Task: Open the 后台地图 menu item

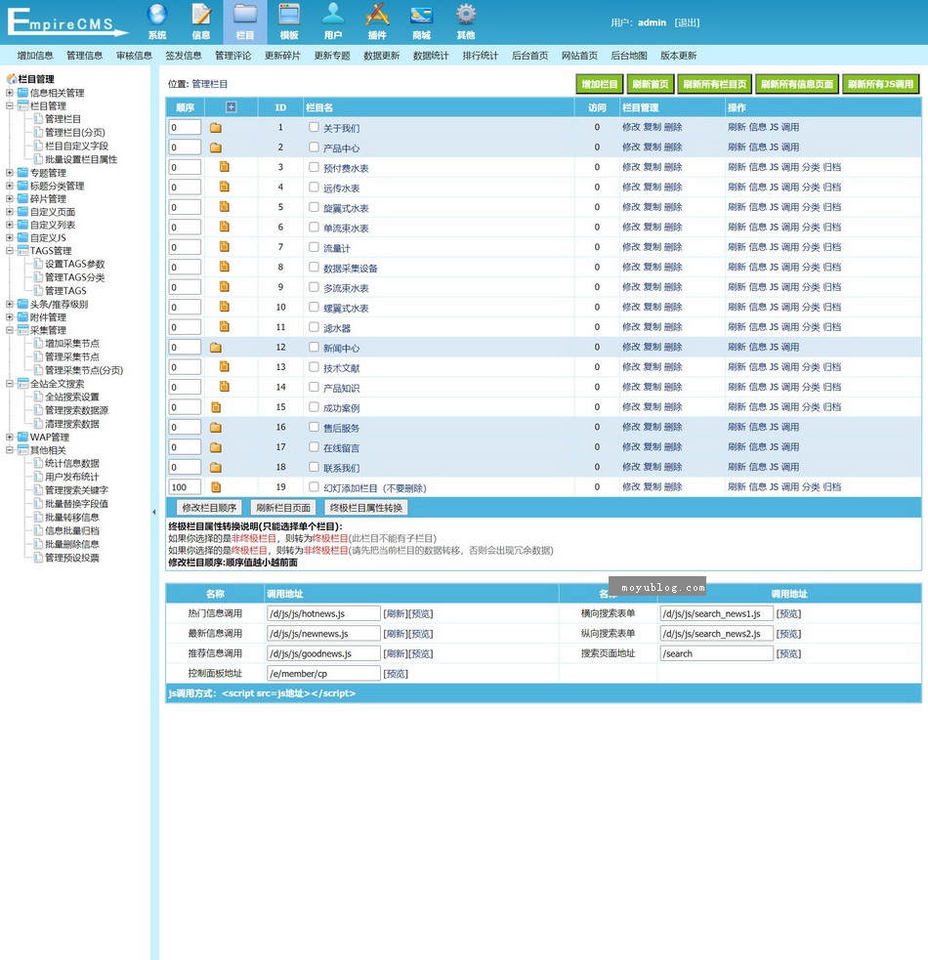Action: point(629,56)
